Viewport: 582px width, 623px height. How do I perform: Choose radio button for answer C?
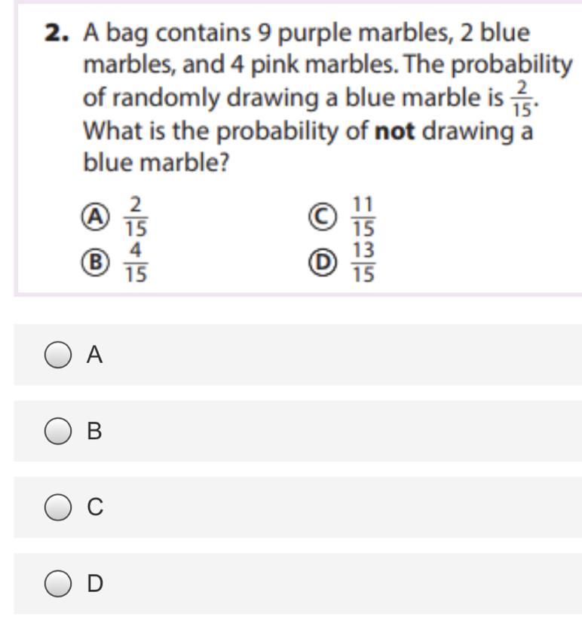[58, 507]
